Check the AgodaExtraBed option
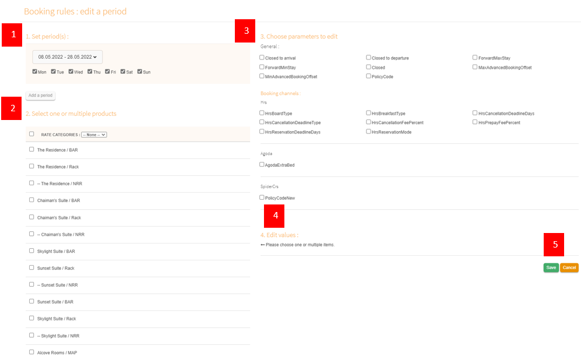The image size is (581, 360). pos(262,165)
